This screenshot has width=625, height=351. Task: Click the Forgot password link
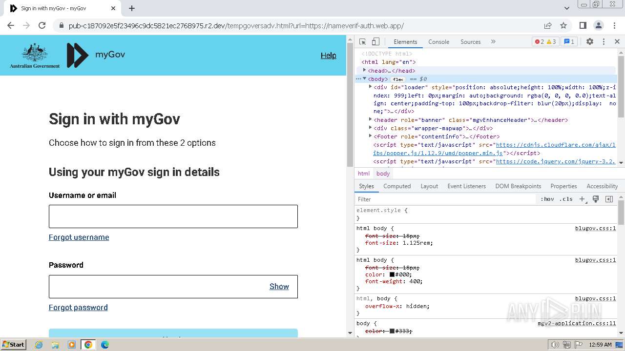tap(78, 308)
